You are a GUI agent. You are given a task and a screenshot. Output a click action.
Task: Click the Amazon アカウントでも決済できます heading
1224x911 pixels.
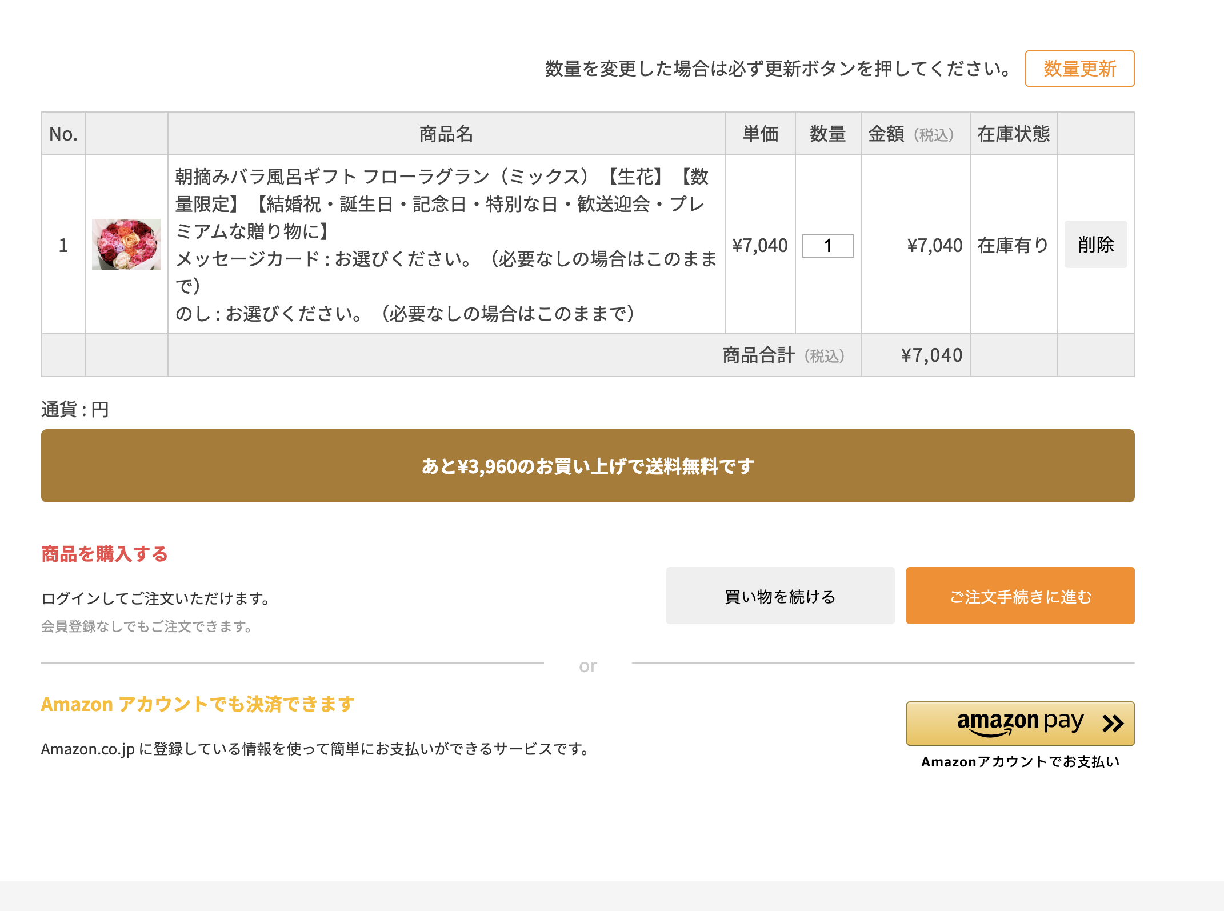(x=198, y=704)
